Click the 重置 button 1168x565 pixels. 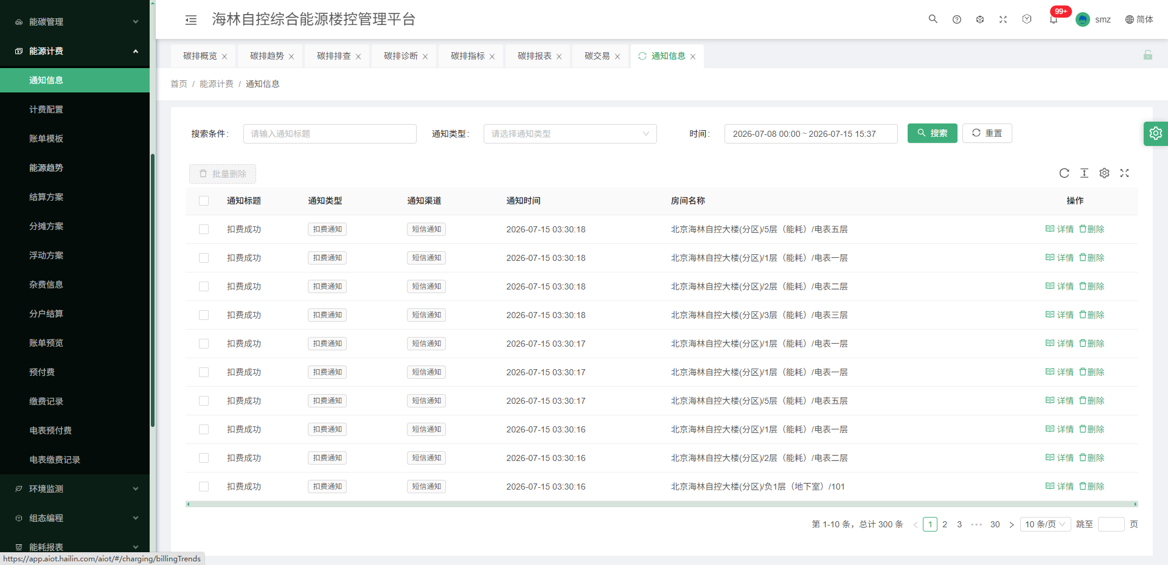[987, 133]
